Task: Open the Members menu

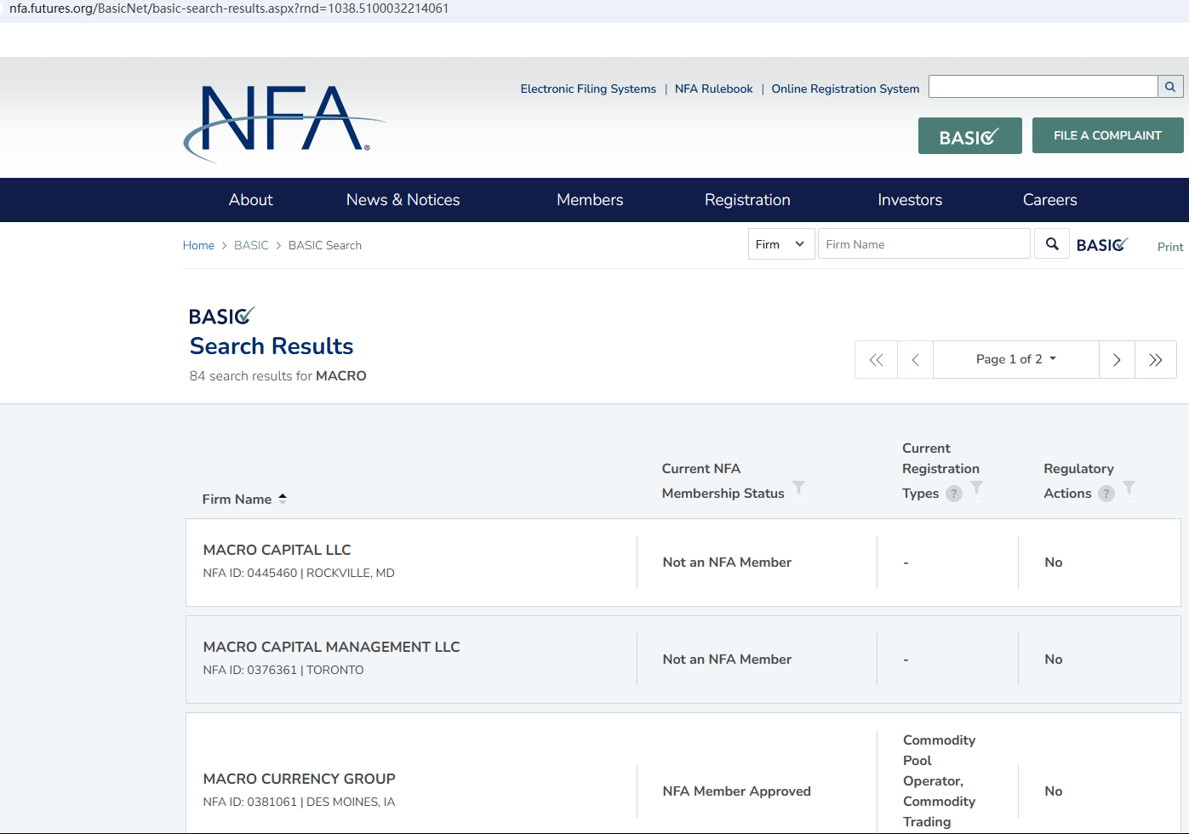Action: [x=590, y=200]
